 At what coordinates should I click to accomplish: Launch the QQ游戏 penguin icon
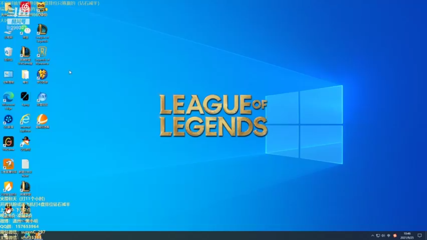tap(25, 144)
